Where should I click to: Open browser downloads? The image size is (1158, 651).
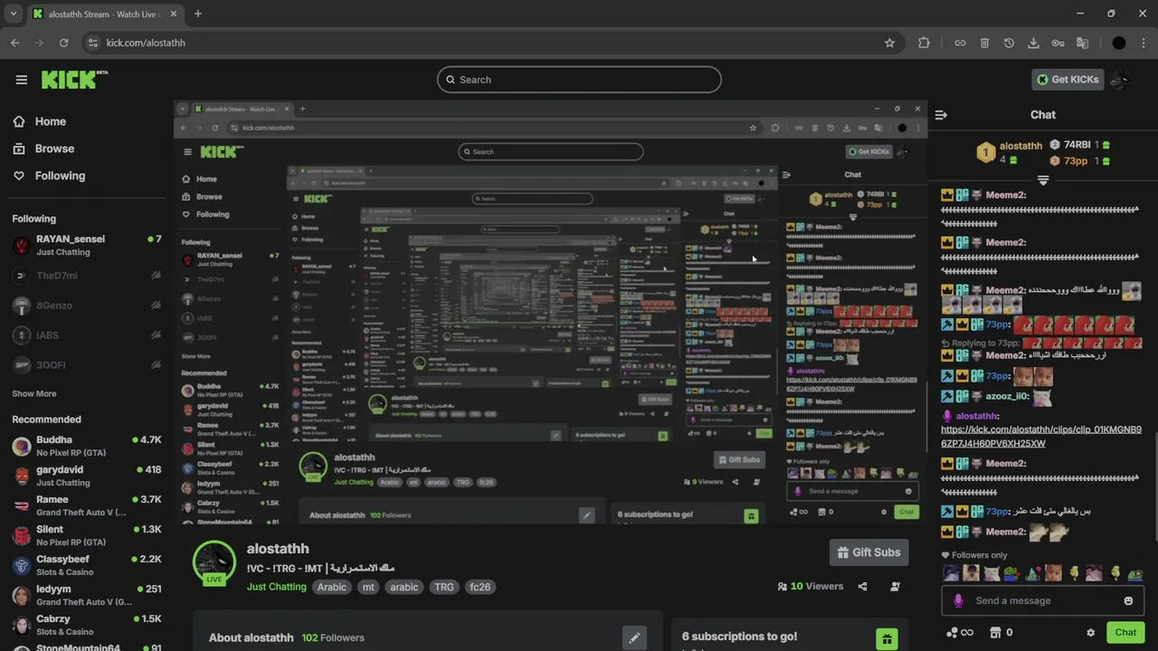(x=1033, y=42)
